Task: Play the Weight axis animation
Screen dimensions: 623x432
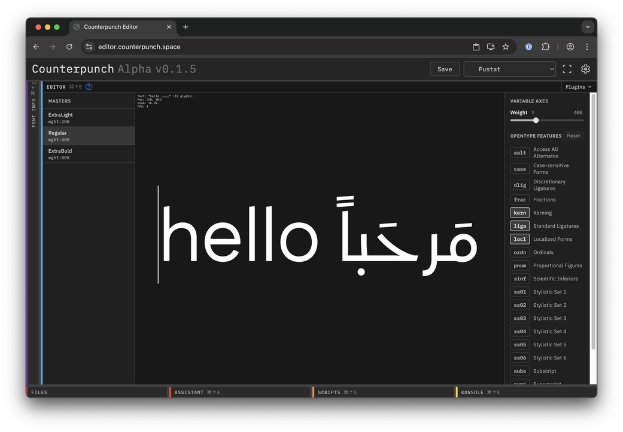Action: pos(533,113)
